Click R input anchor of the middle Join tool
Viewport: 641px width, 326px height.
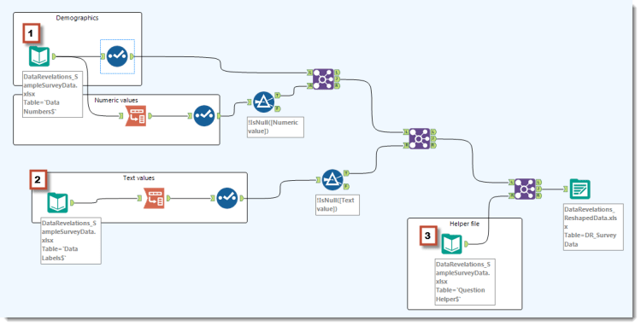coord(406,145)
